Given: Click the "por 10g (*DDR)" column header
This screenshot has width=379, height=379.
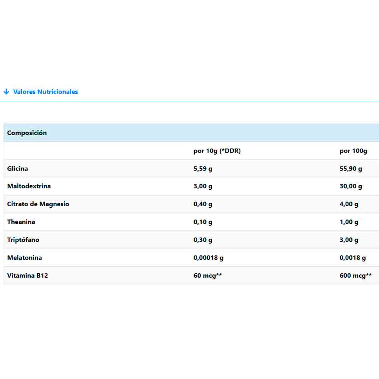Looking at the screenshot, I should (x=217, y=151).
